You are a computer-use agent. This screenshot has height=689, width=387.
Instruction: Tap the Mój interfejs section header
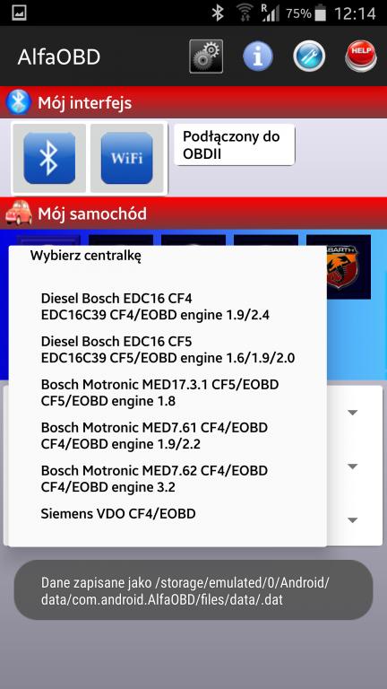pos(193,102)
